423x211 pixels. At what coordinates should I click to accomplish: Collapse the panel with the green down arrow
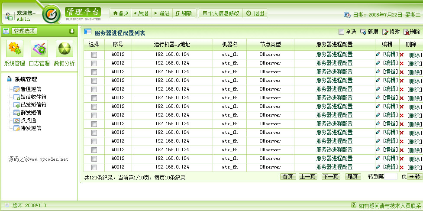click(x=72, y=31)
